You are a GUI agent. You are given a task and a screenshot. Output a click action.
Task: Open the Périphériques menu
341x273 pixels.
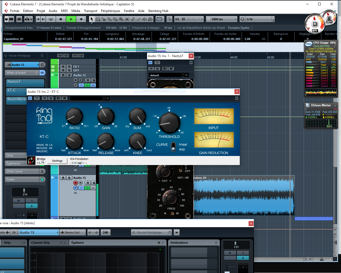(111, 11)
